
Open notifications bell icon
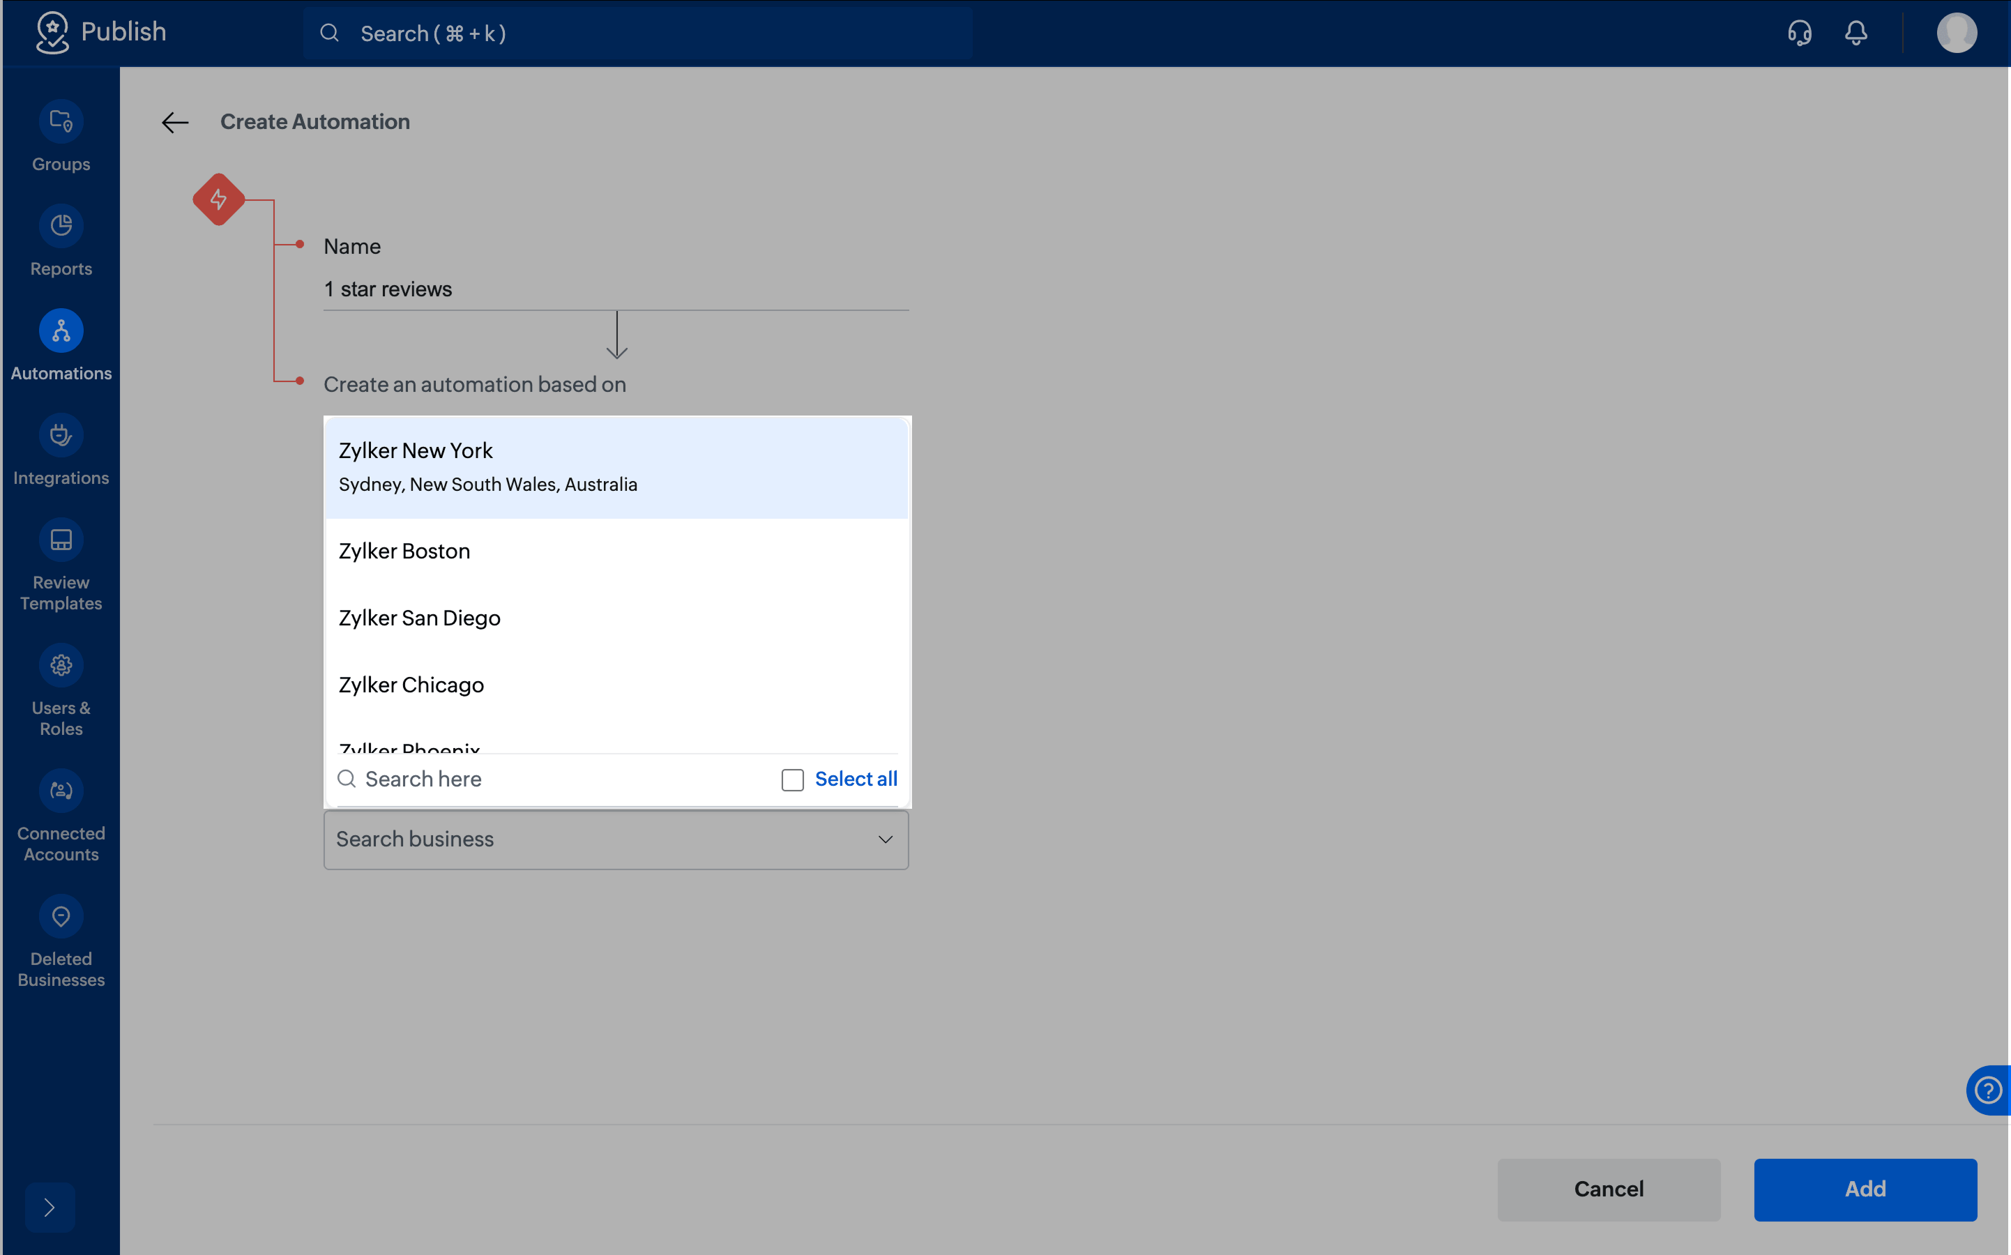click(x=1856, y=33)
